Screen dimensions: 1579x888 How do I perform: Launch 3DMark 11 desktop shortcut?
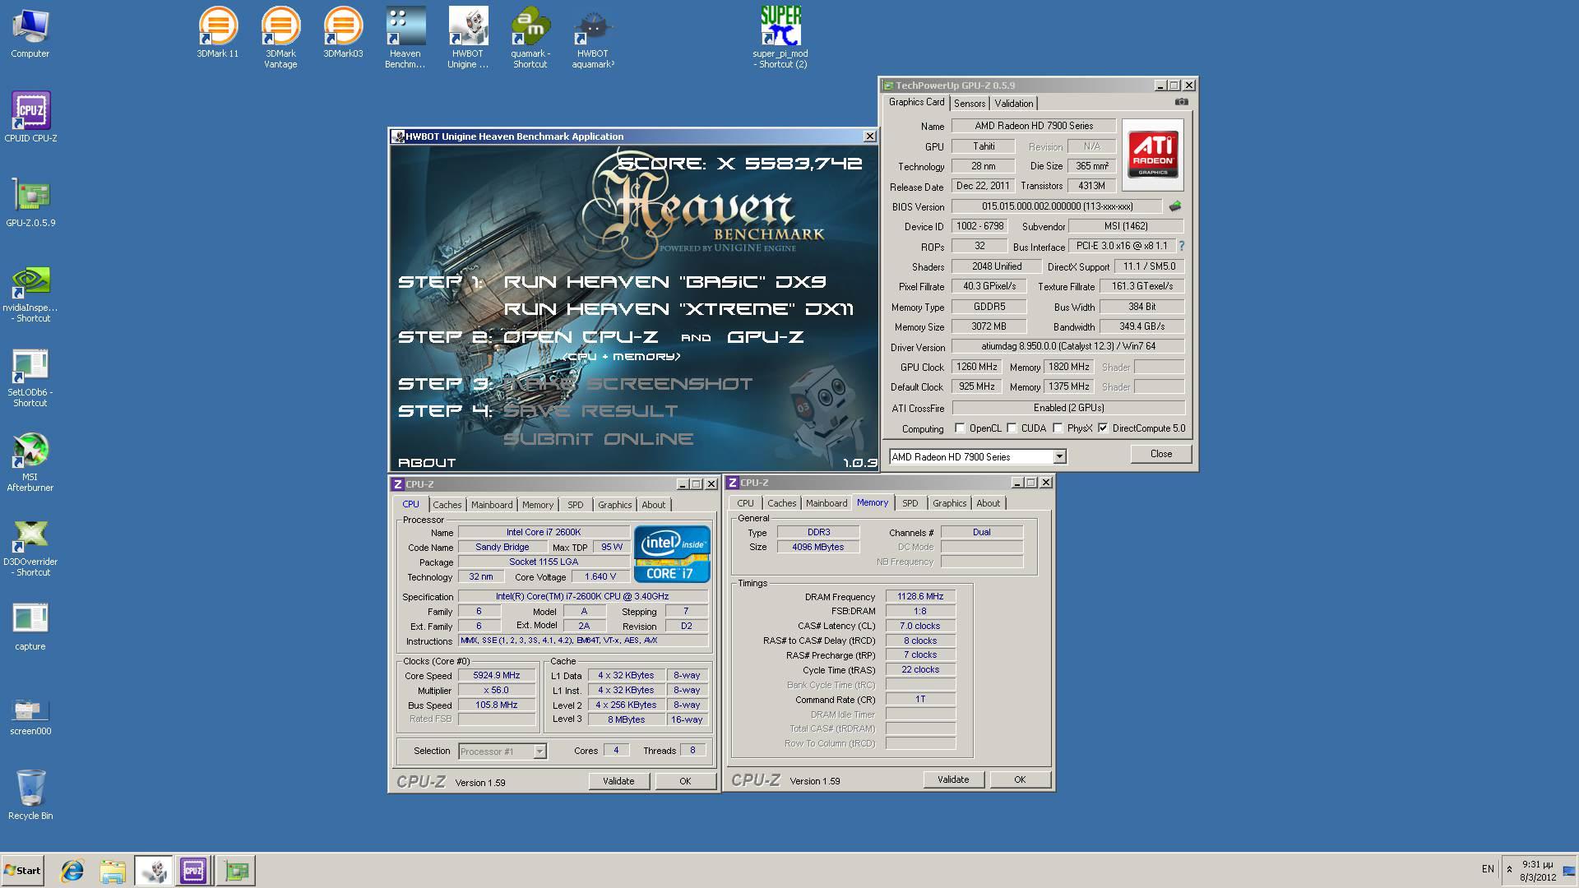point(218,35)
